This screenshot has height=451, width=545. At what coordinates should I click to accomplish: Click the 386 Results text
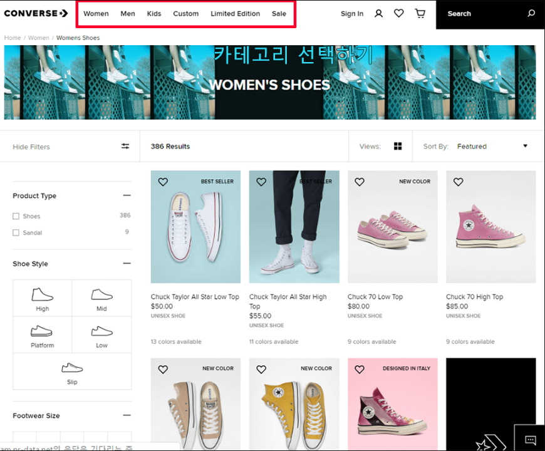170,147
